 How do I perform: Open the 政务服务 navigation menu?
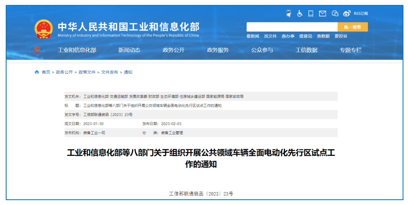pos(218,50)
